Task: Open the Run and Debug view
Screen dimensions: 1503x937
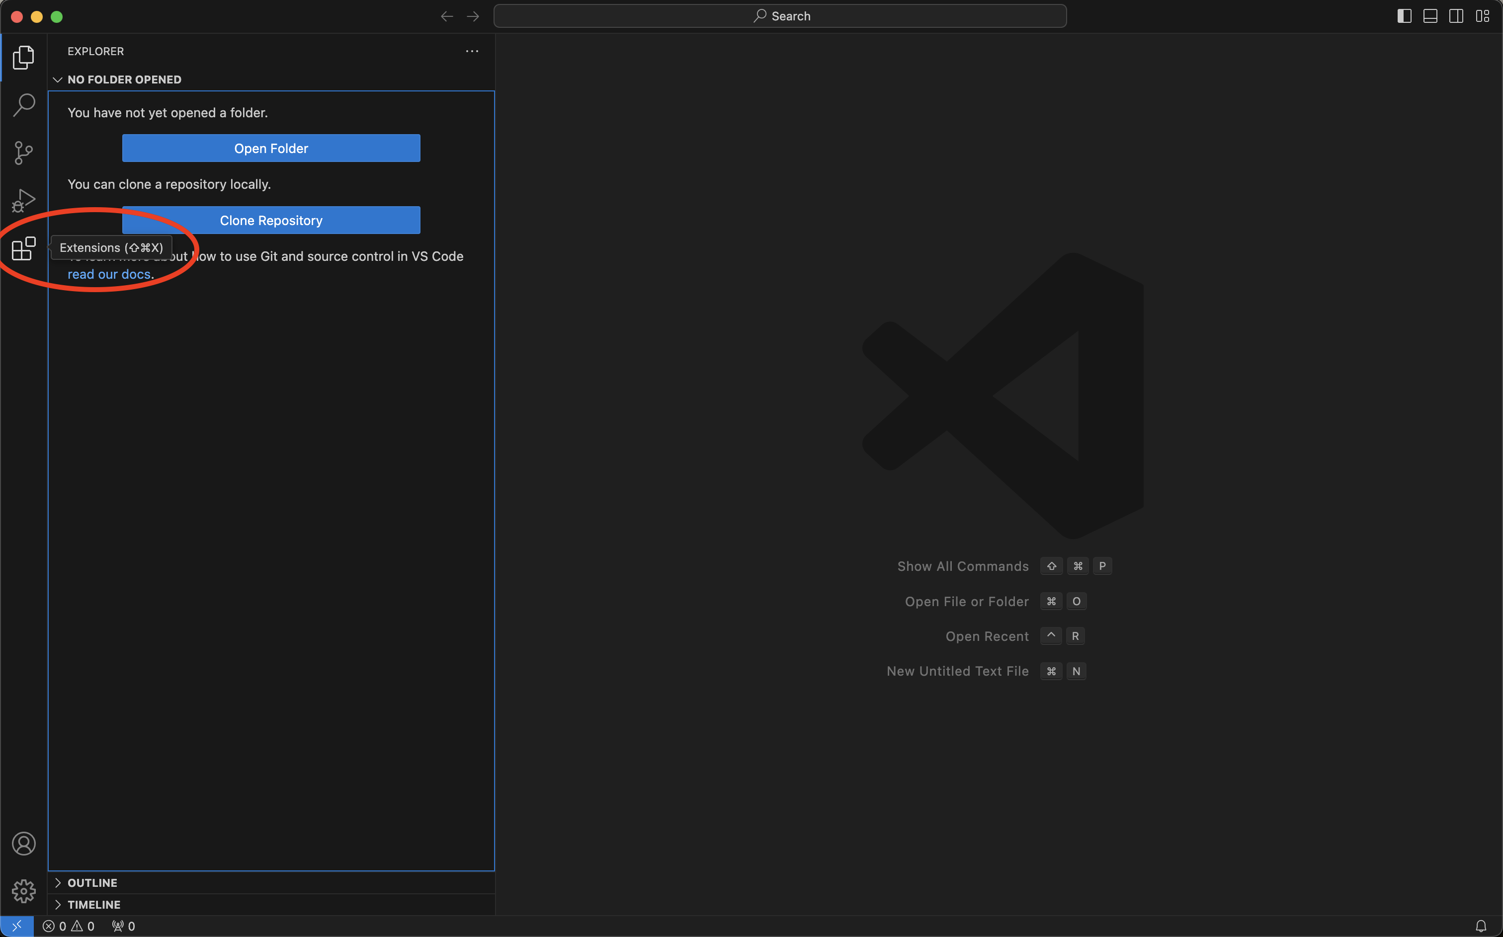Action: (x=23, y=201)
